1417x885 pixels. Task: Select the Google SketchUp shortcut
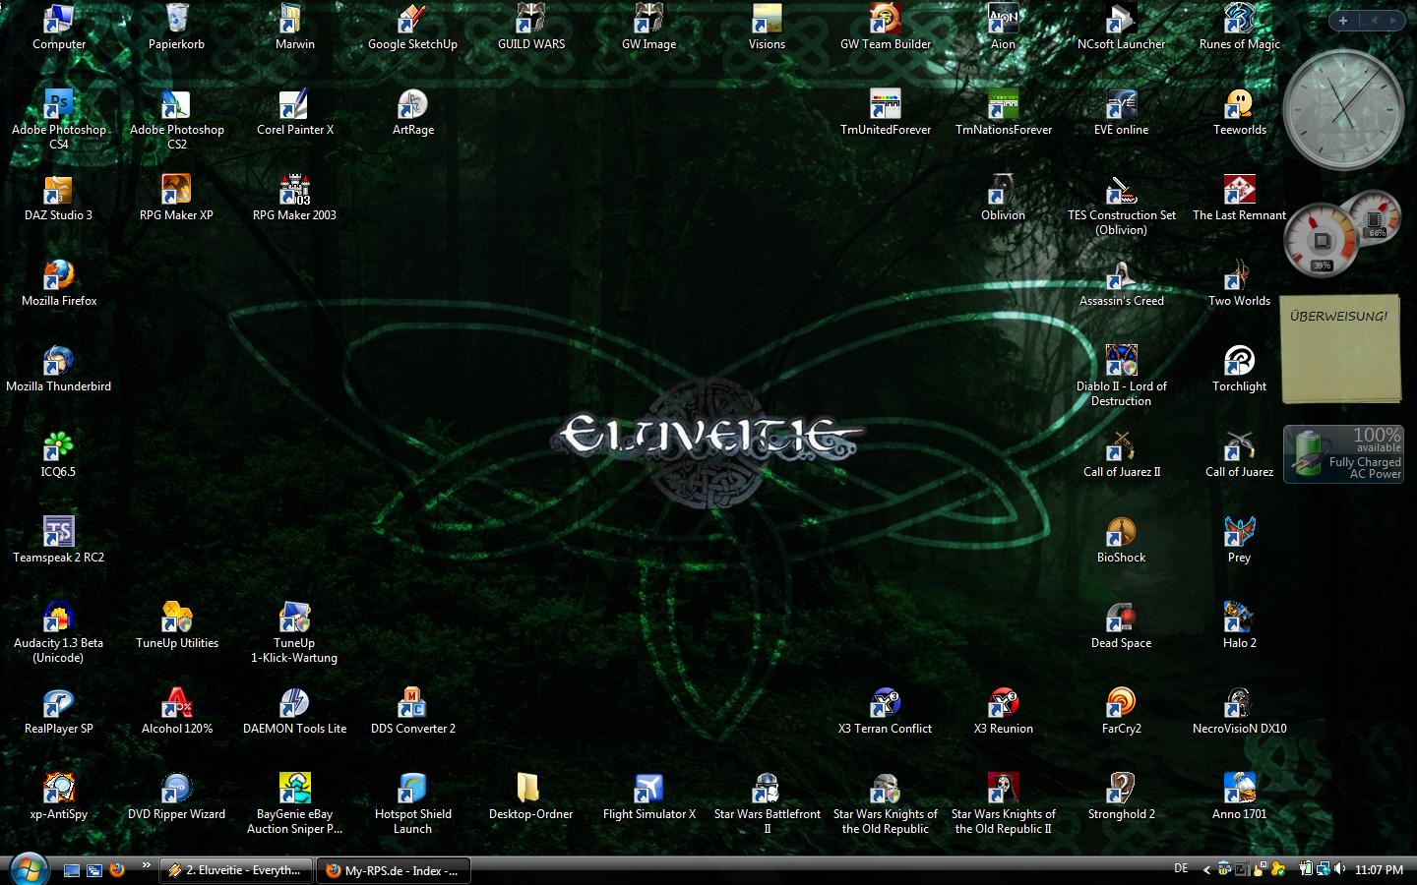click(x=412, y=27)
